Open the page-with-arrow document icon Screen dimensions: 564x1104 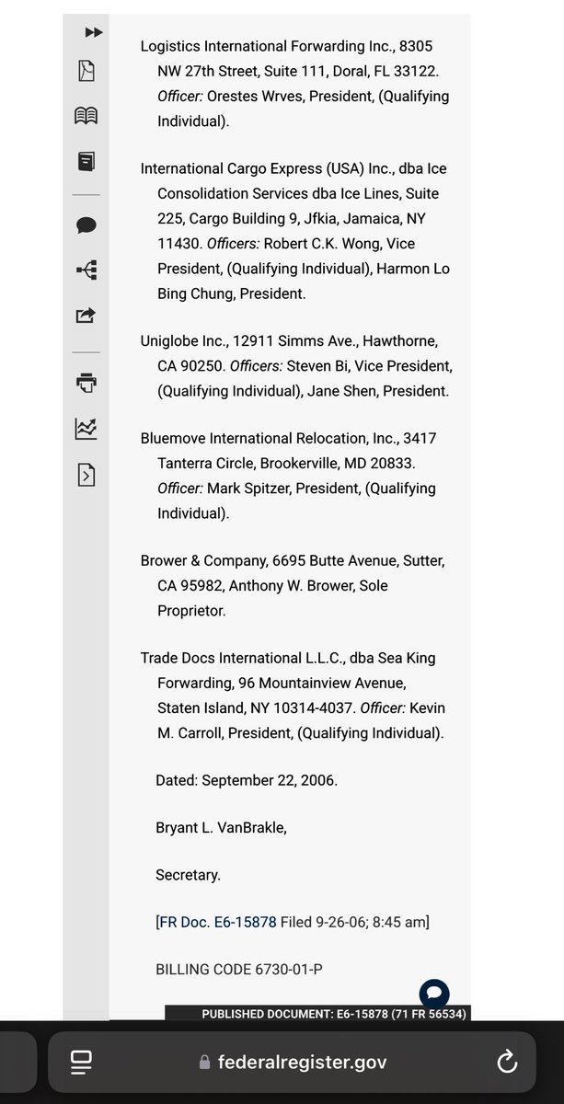pos(86,475)
